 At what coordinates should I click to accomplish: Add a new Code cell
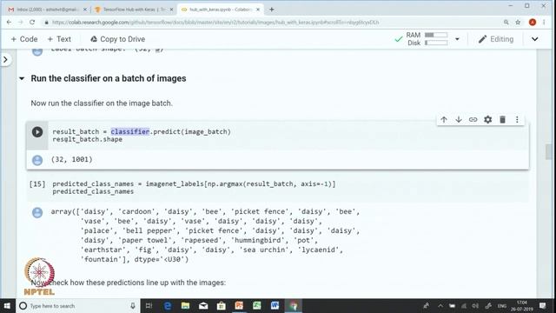click(24, 39)
